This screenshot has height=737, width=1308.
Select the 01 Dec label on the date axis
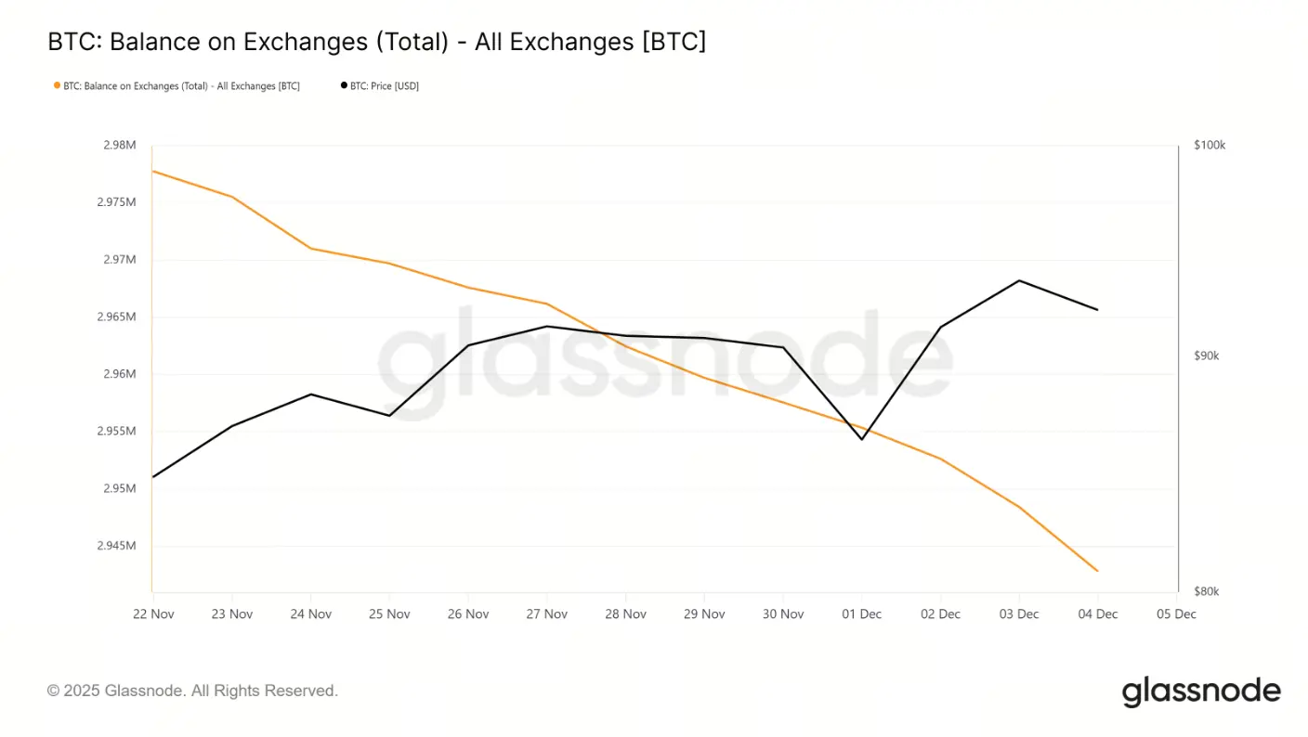tap(861, 614)
